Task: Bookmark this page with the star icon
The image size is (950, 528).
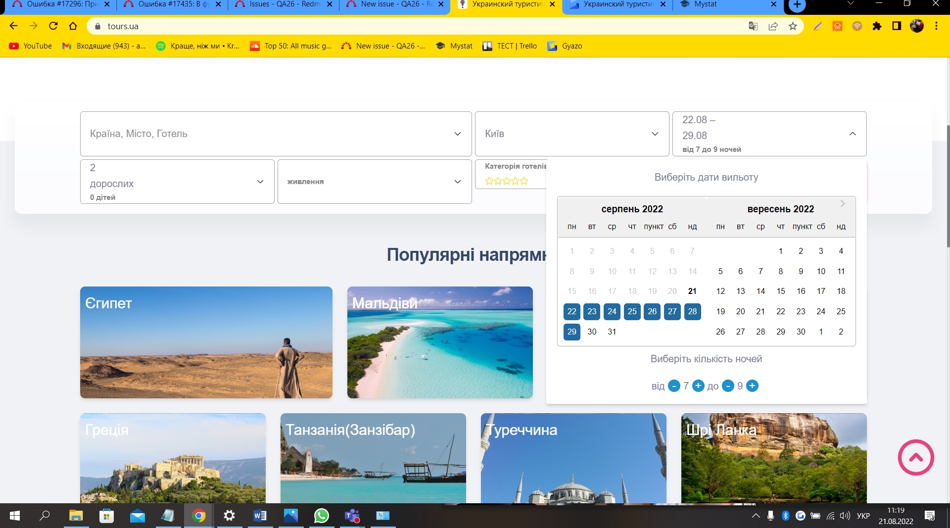Action: coord(793,26)
